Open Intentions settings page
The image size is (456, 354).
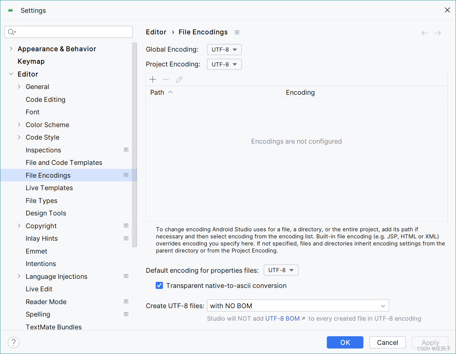pyautogui.click(x=41, y=264)
